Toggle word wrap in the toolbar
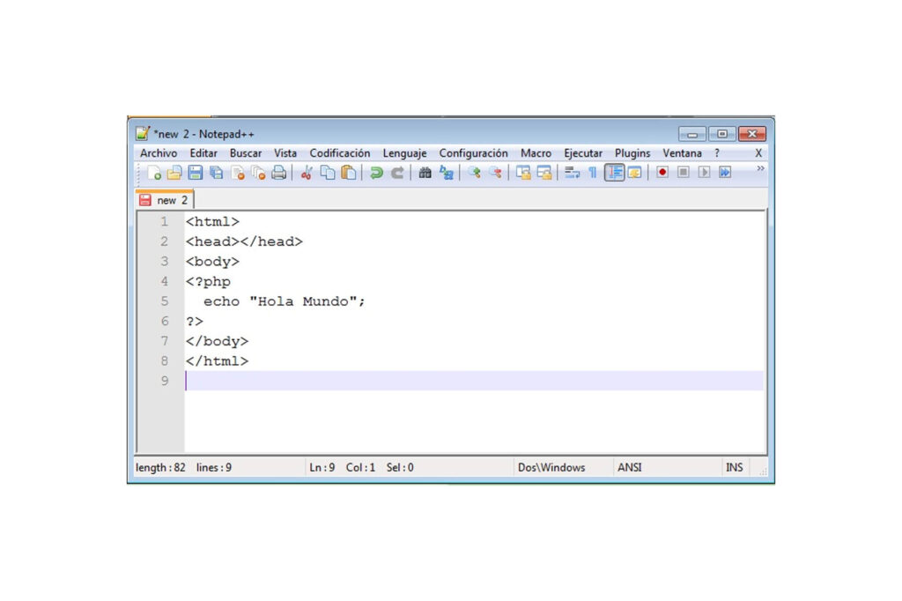 [572, 173]
